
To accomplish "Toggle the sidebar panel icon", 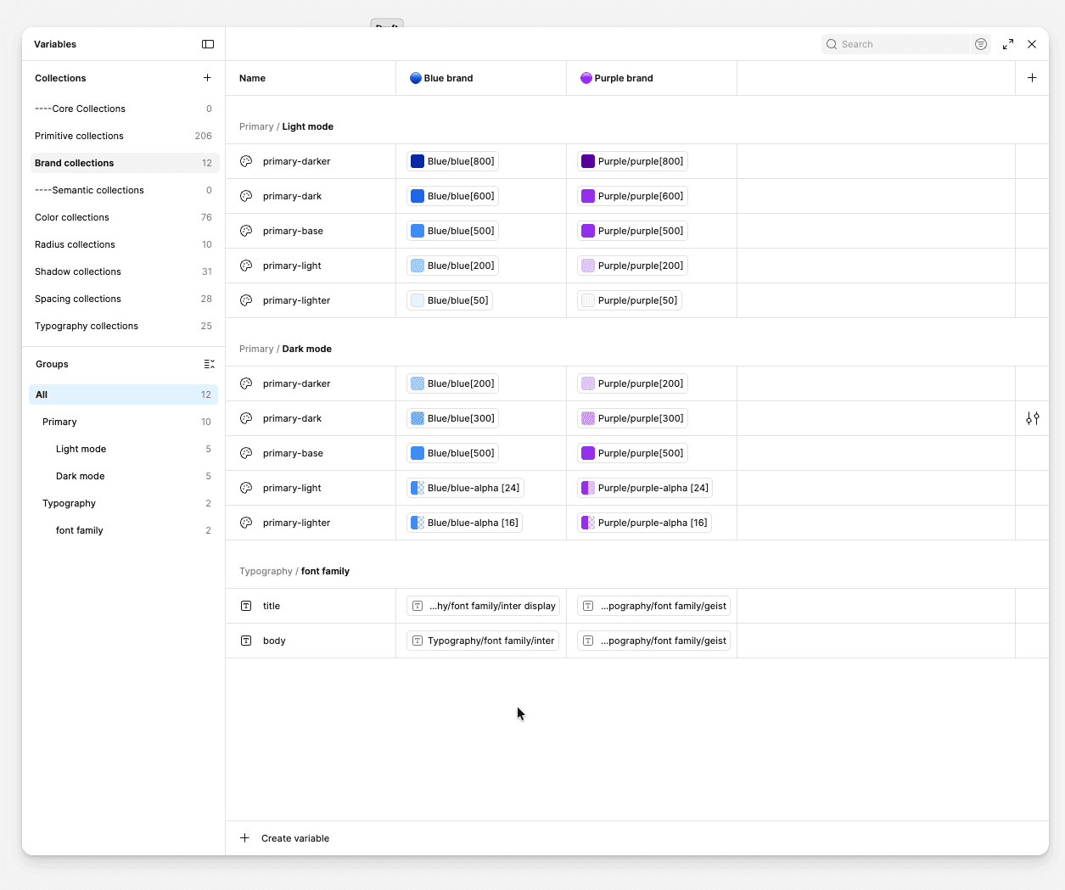I will click(x=208, y=44).
